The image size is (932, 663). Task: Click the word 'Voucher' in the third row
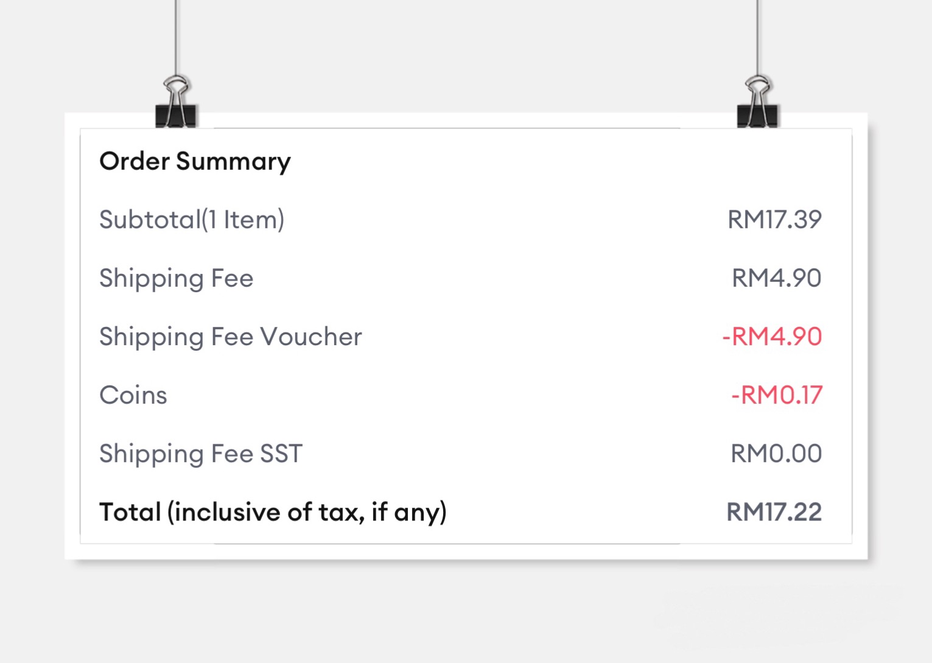click(x=311, y=337)
